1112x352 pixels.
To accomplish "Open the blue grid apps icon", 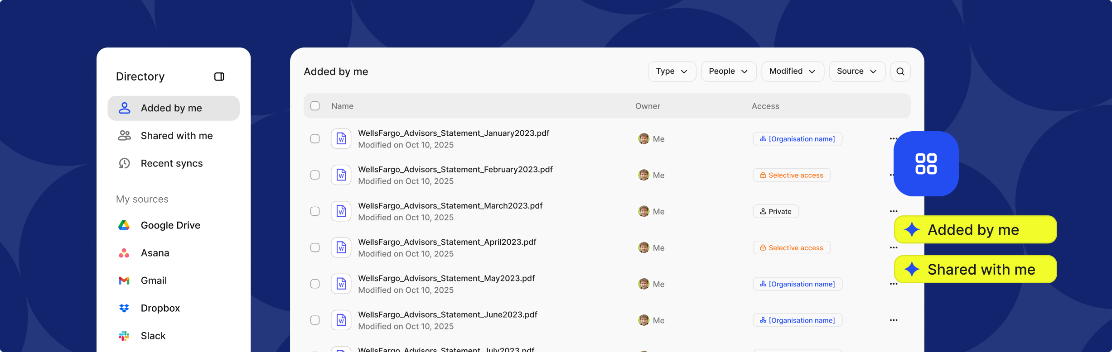I will click(926, 164).
